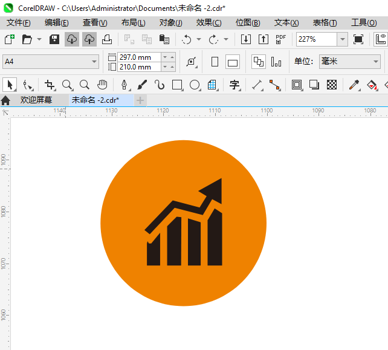Select the Color Eyedropper tool
The height and width of the screenshot is (350, 388).
coord(354,85)
